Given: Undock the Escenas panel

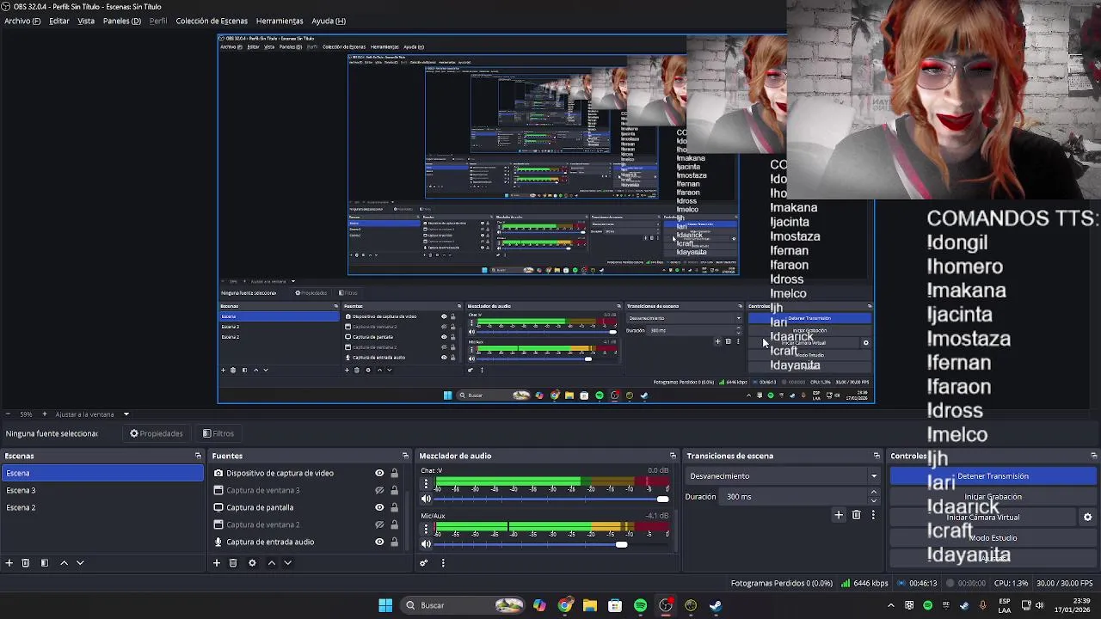Looking at the screenshot, I should click(198, 456).
